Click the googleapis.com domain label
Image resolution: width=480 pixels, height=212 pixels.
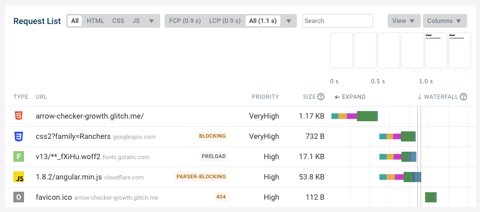click(134, 137)
